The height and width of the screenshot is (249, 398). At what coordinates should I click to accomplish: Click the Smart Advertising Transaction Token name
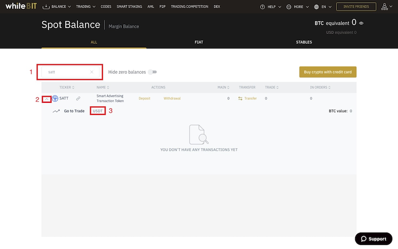tap(110, 98)
